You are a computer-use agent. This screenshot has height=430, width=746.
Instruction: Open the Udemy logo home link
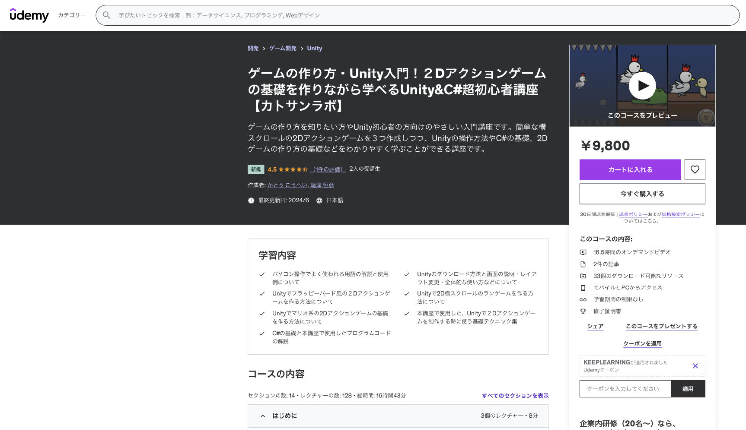(x=29, y=15)
